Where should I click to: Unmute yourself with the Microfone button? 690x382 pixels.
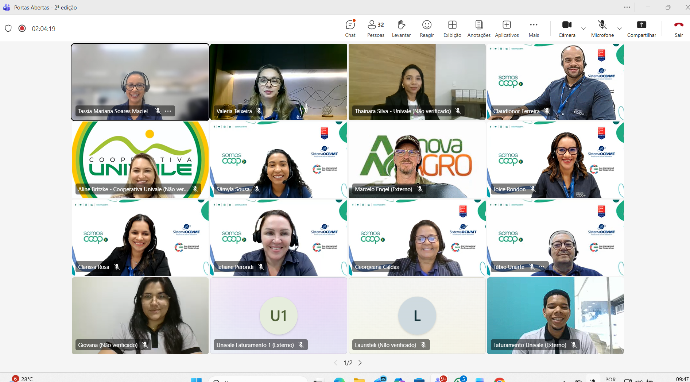[602, 28]
